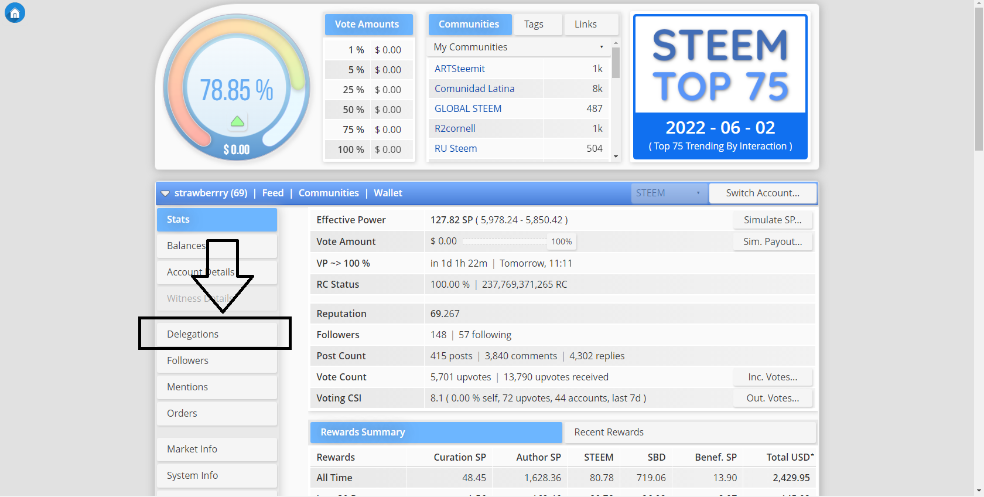Click the Sim. Payout... button
This screenshot has width=984, height=497.
773,241
